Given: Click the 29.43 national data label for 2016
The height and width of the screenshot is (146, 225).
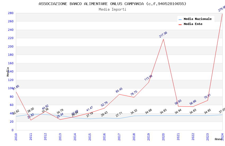Looking at the screenshot, I should click(x=104, y=114).
